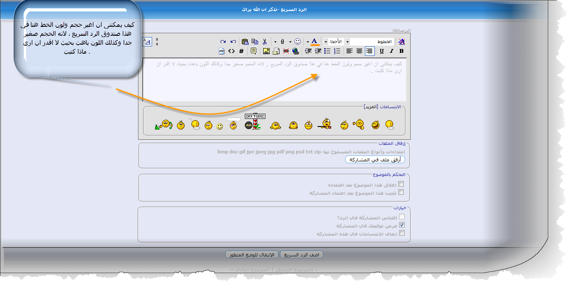Click the Cut scissors icon
The image size is (576, 291).
(x=264, y=41)
